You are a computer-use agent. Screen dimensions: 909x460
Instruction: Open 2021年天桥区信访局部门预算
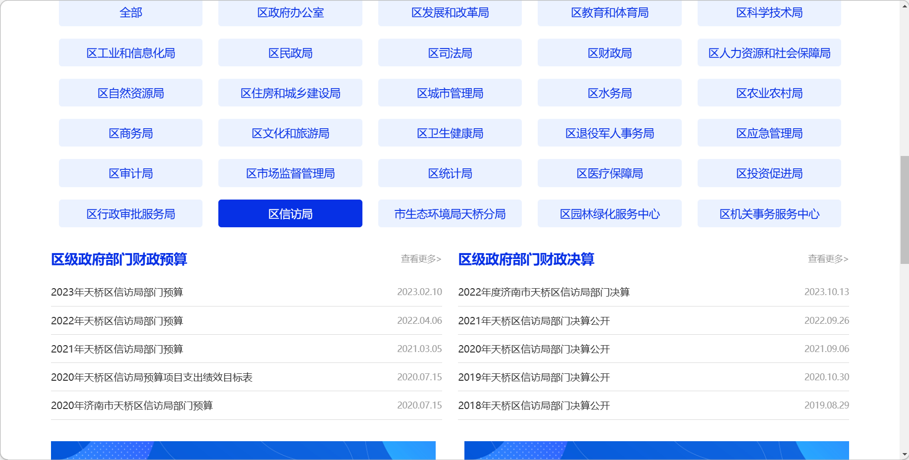[117, 349]
